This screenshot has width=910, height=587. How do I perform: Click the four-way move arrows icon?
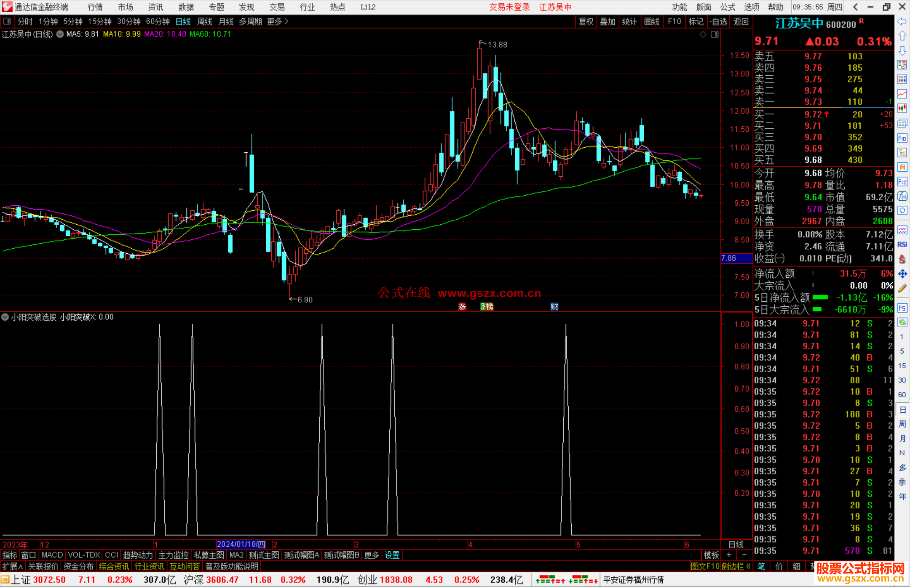(x=902, y=274)
